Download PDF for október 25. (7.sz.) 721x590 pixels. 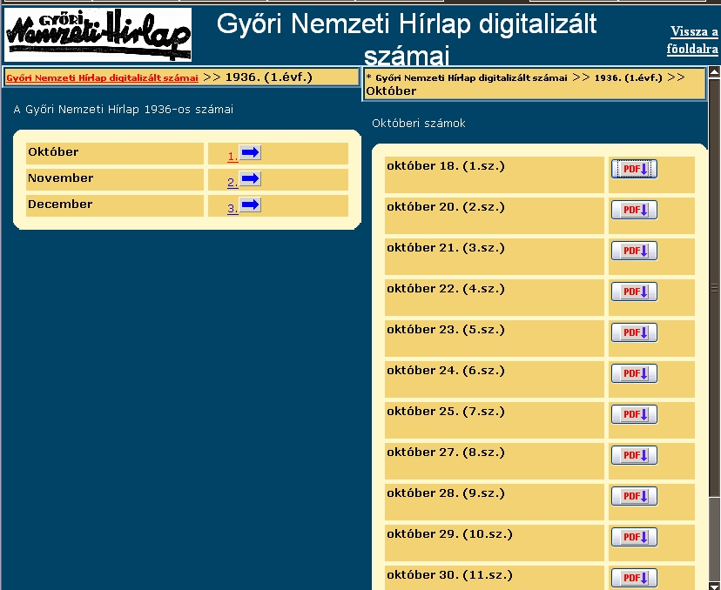pyautogui.click(x=634, y=414)
